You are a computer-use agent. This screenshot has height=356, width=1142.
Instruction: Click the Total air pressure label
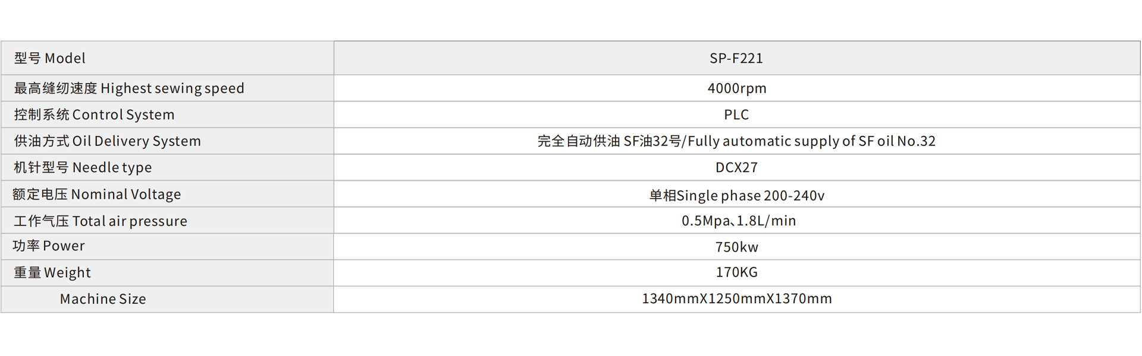(100, 221)
